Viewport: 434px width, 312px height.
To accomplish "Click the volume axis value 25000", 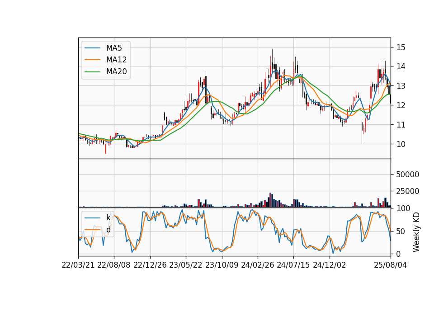I will (x=408, y=191).
